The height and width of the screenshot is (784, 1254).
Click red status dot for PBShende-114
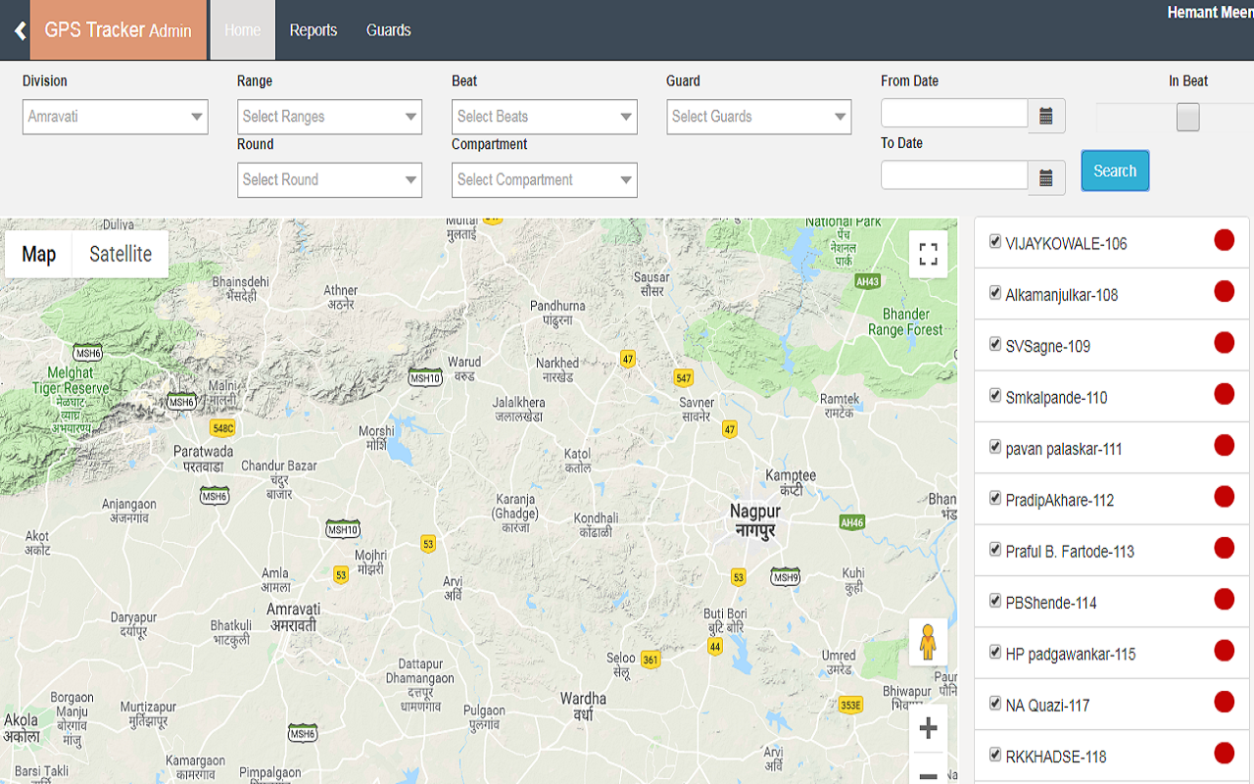coord(1224,599)
